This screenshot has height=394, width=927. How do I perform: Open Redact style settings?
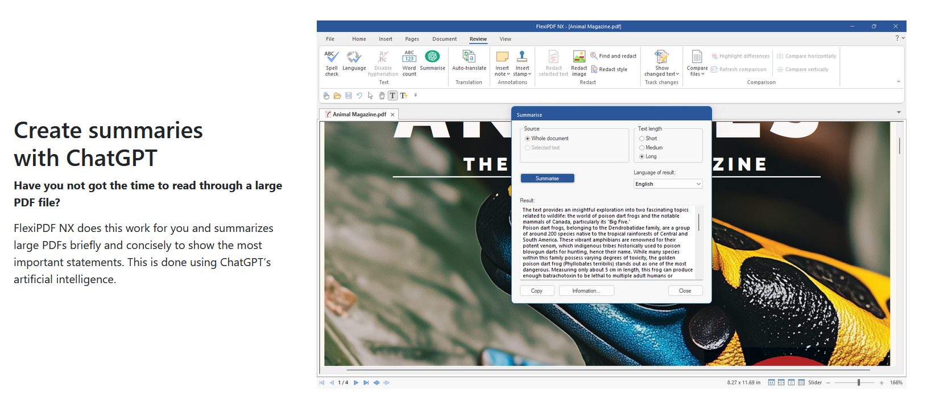click(609, 69)
